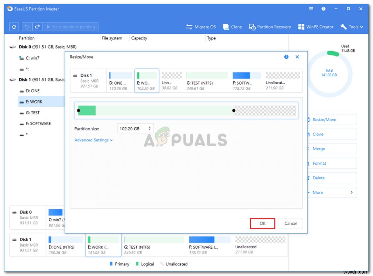Click Resize/Move in right sidebar
Viewport: 373px width, 276px height.
332,120
